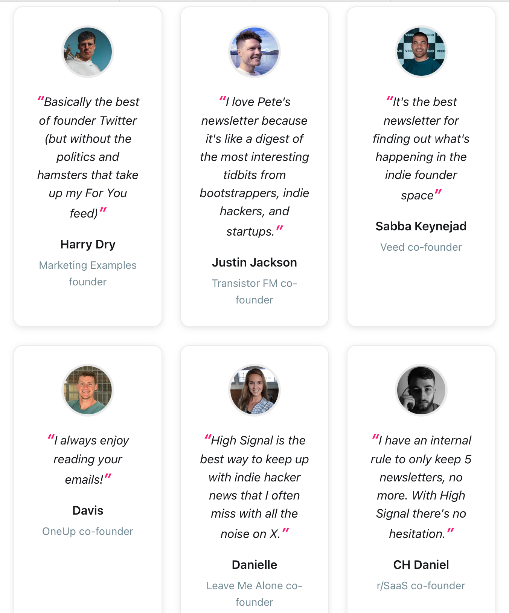Click the Davis name heading
The height and width of the screenshot is (613, 509).
(88, 510)
